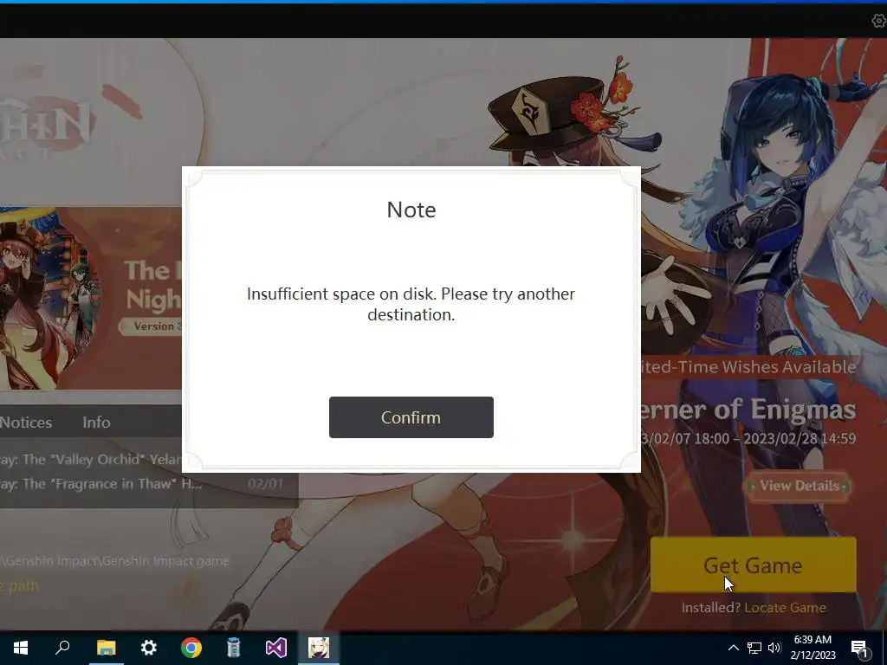
Task: Open File Explorer from the taskbar
Action: point(106,648)
